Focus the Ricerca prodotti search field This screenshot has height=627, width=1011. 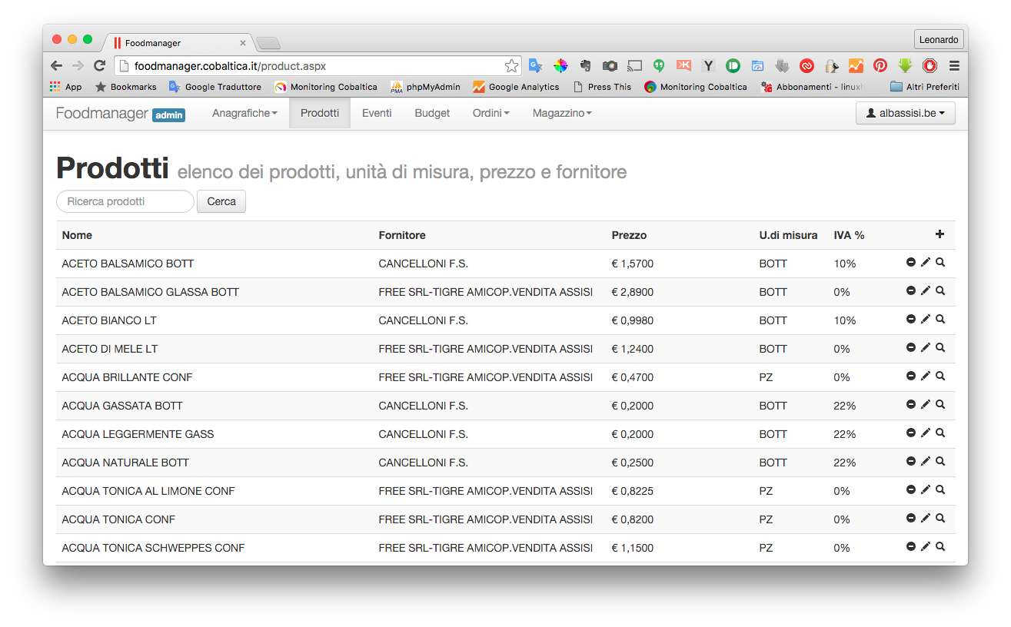[125, 201]
